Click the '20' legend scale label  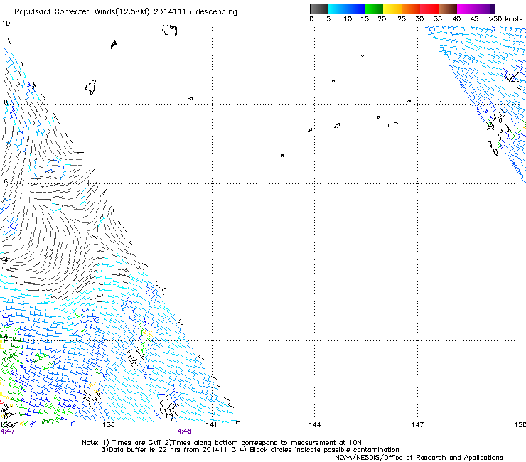pos(382,19)
